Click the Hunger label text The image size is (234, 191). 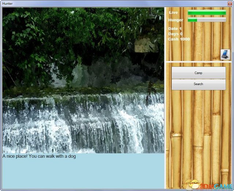[176, 20]
